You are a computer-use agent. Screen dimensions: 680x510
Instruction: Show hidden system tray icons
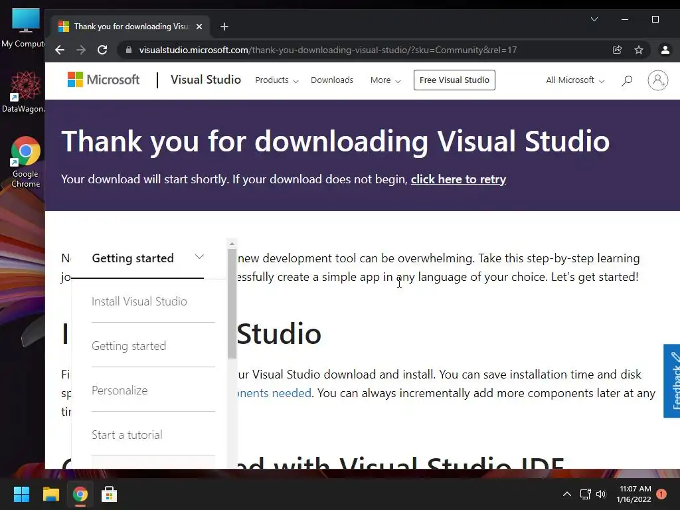pos(567,494)
